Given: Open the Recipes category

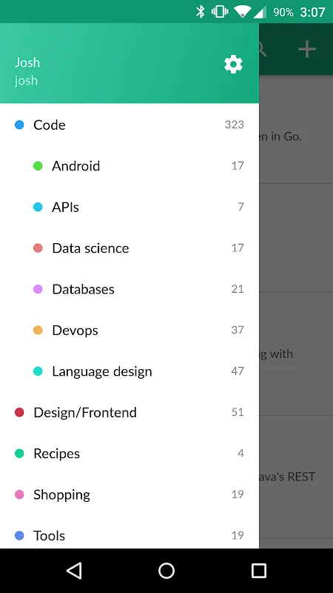Looking at the screenshot, I should click(129, 454).
